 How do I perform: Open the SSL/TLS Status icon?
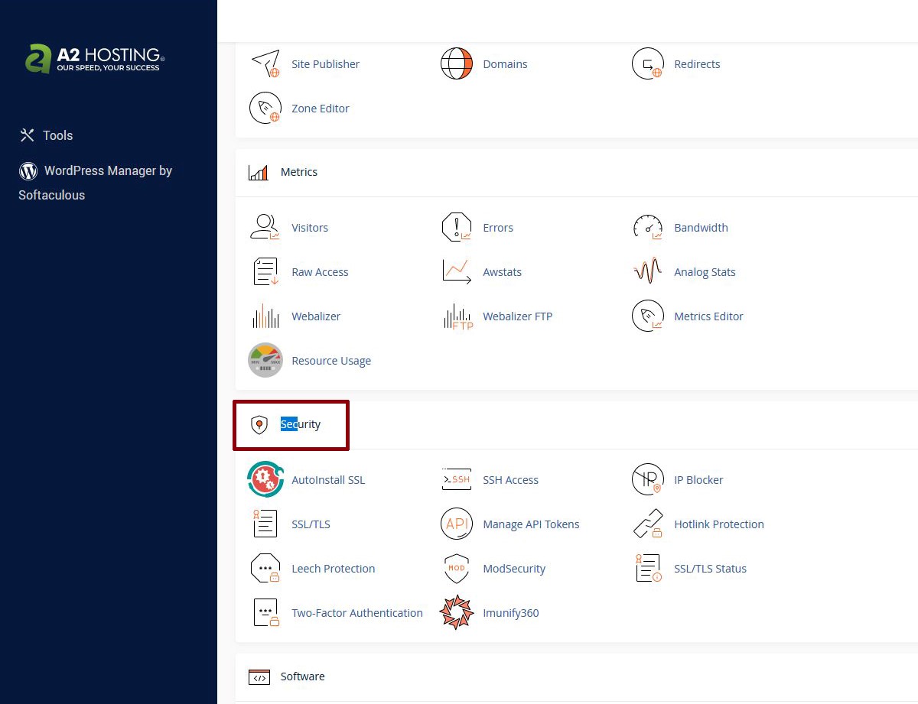[x=648, y=569]
